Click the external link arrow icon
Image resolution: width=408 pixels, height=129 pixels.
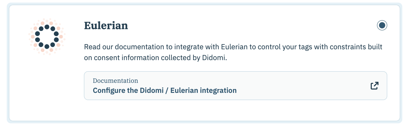click(374, 86)
